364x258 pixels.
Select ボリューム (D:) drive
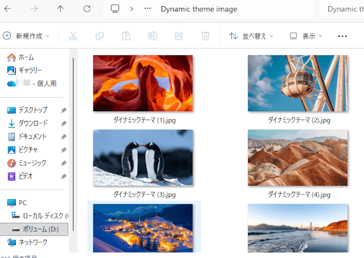click(x=34, y=229)
